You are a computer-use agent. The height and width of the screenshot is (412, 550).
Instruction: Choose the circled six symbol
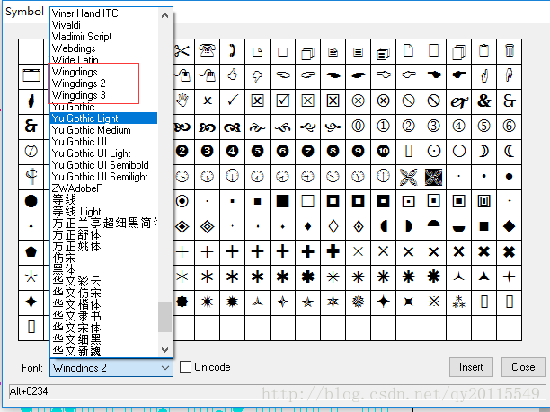pyautogui.click(x=510, y=127)
